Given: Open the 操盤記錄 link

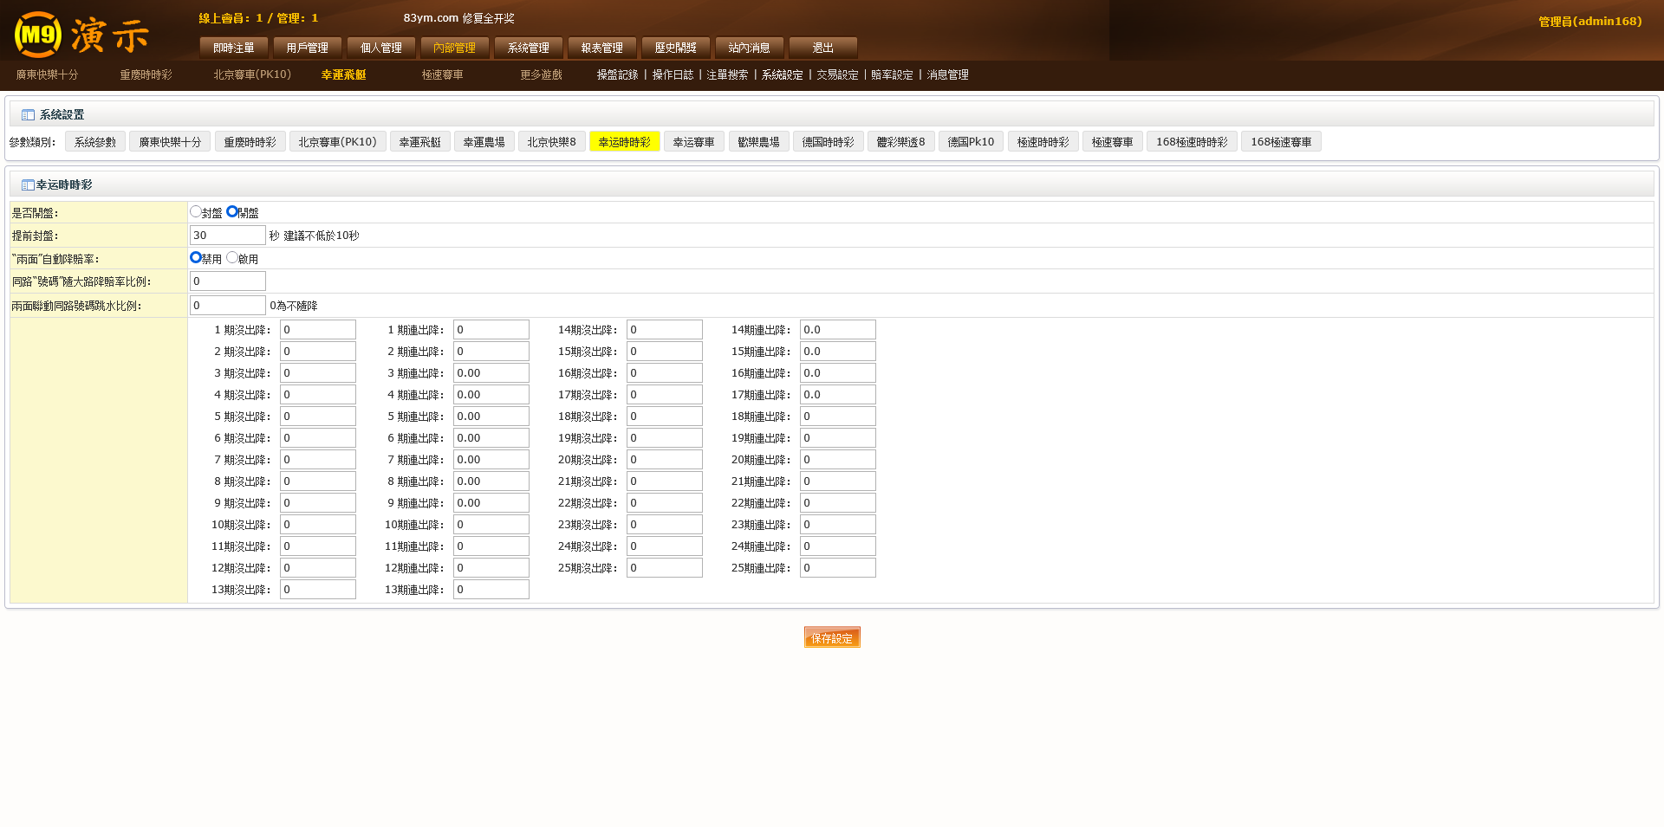Looking at the screenshot, I should click(617, 75).
